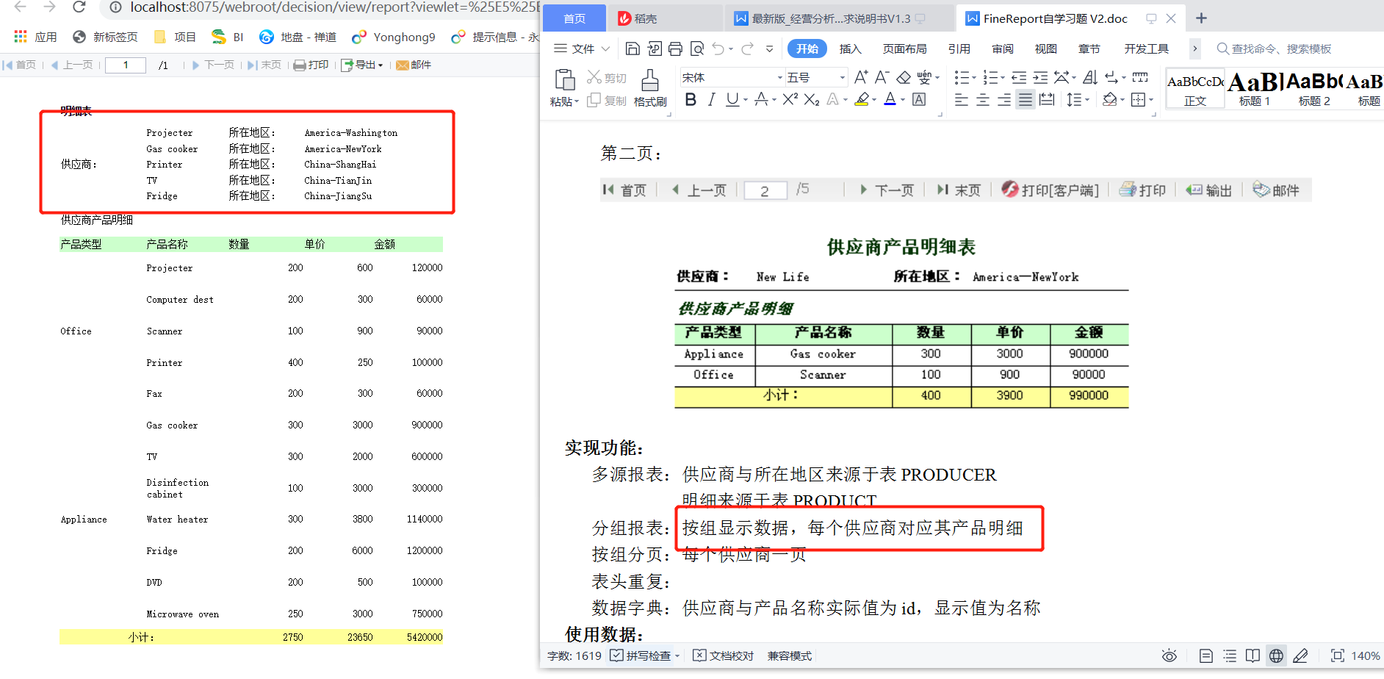Reload the browser page
Image resolution: width=1384 pixels, height=679 pixels.
pos(79,7)
